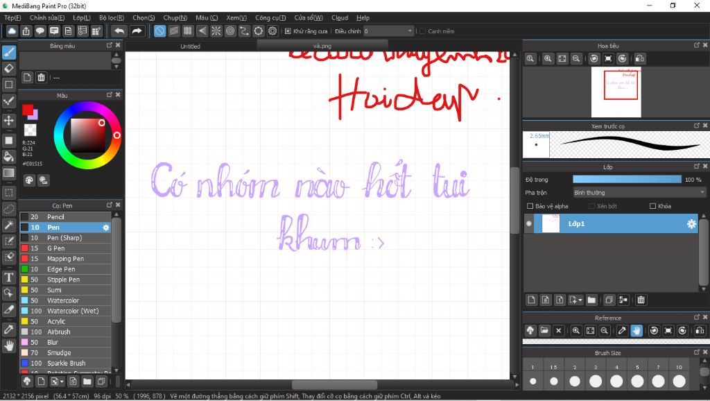Toggle the Khử răng cưa checkbox
Screen dimensions: 710x401
pyautogui.click(x=288, y=31)
